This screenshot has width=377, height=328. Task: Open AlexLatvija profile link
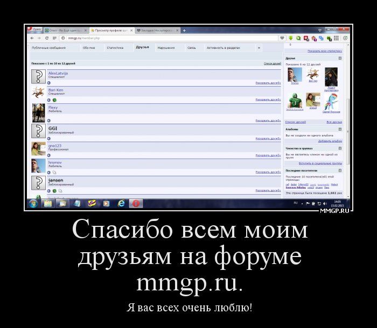pyautogui.click(x=58, y=73)
